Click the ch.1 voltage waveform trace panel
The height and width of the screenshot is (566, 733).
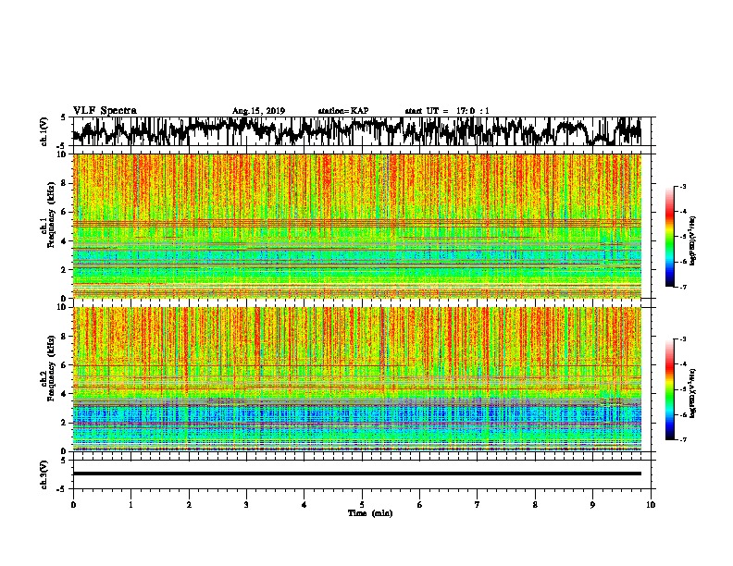point(362,131)
